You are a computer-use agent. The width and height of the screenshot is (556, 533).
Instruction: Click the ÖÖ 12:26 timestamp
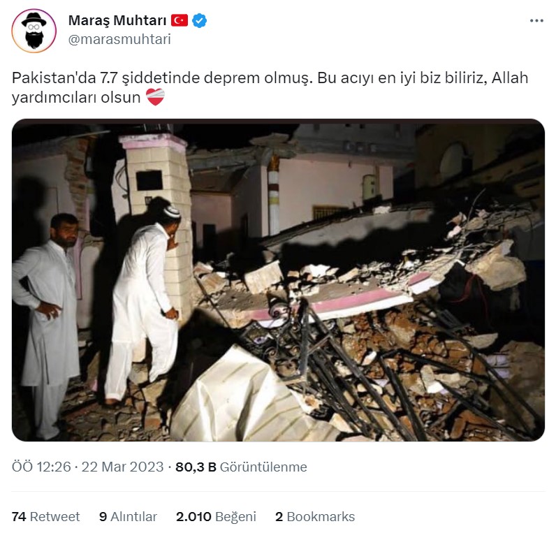(x=41, y=467)
